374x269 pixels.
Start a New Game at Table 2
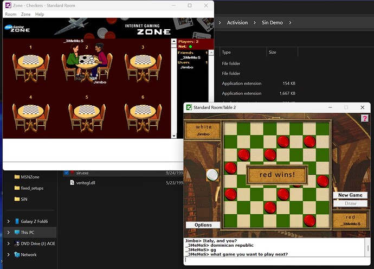point(350,195)
